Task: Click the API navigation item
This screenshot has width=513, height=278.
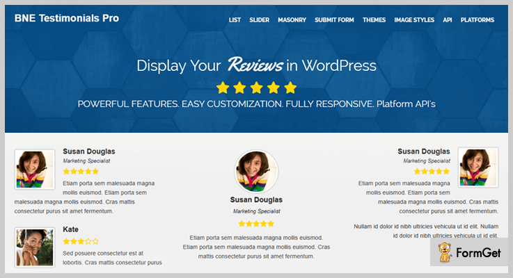Action: click(x=448, y=20)
